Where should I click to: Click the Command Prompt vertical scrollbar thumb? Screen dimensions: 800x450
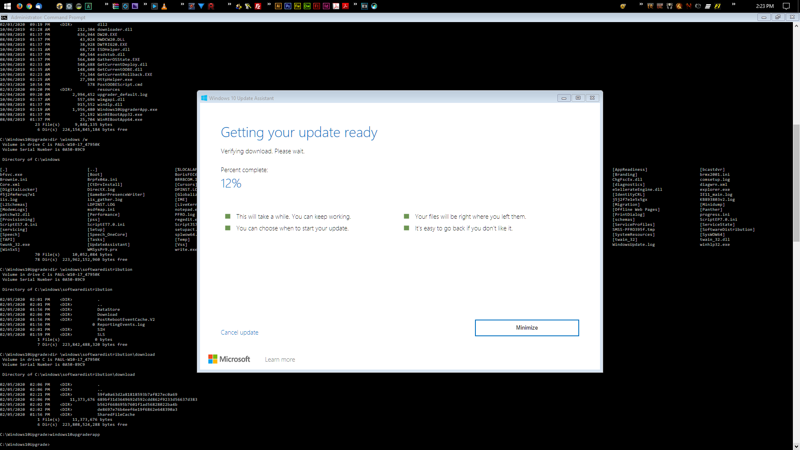point(796,183)
